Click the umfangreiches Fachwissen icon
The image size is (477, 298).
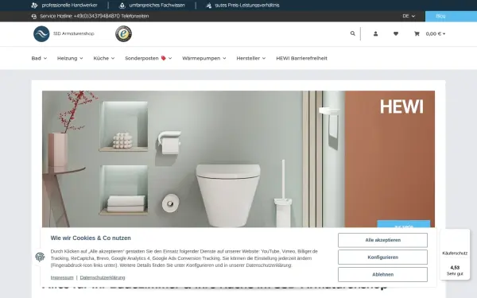(122, 6)
